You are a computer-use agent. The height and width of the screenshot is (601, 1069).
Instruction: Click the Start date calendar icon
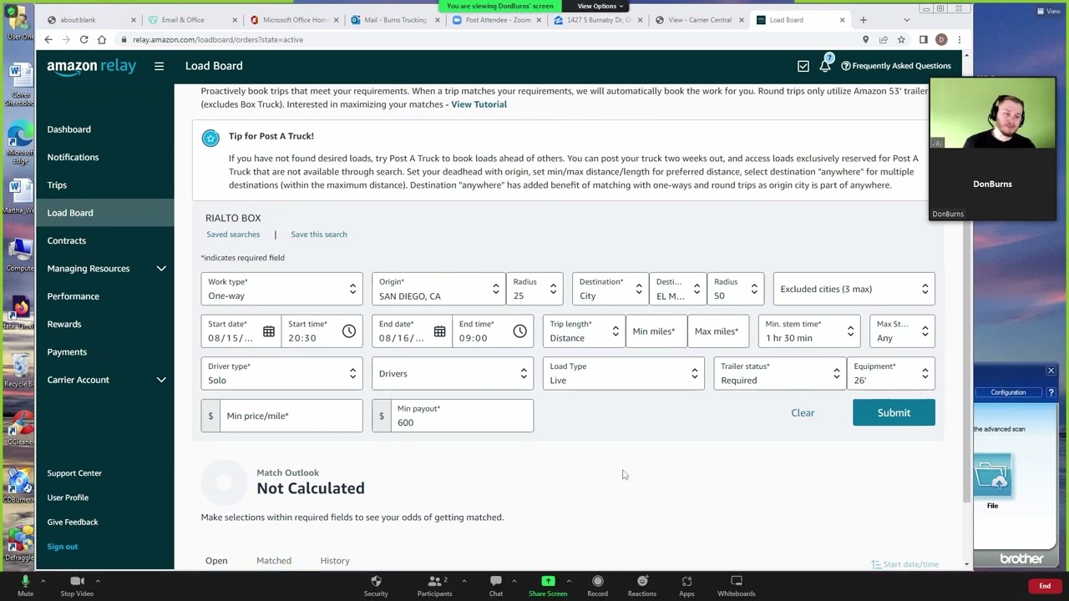(268, 331)
